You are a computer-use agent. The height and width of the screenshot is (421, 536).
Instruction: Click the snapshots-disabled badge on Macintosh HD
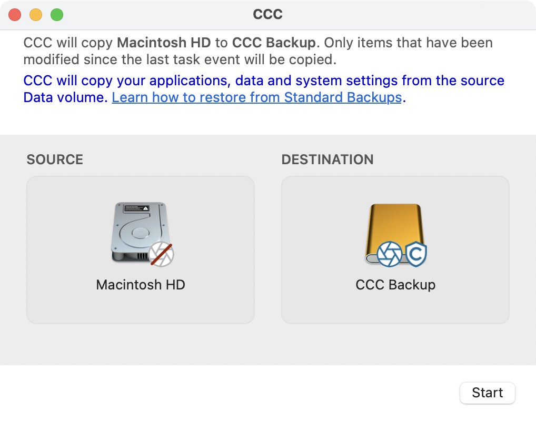[x=161, y=254]
